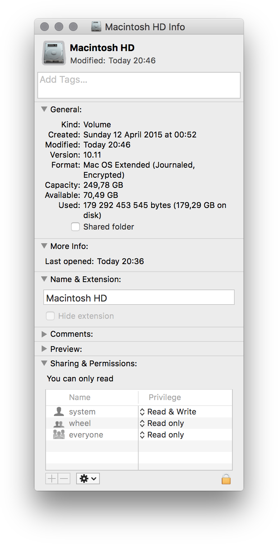Select the everyone group icon
Image resolution: width=278 pixels, height=544 pixels.
[x=59, y=435]
